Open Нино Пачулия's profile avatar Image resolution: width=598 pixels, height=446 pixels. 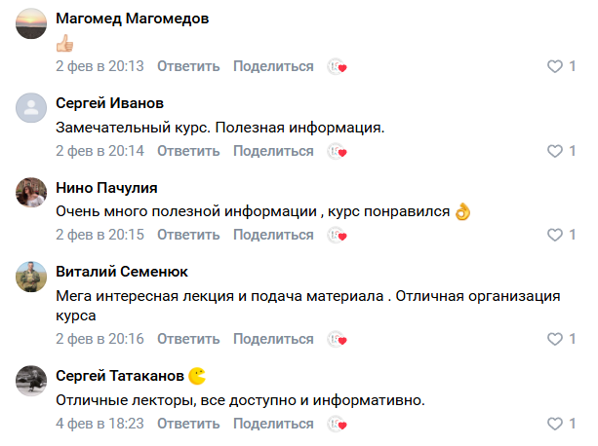(32, 192)
